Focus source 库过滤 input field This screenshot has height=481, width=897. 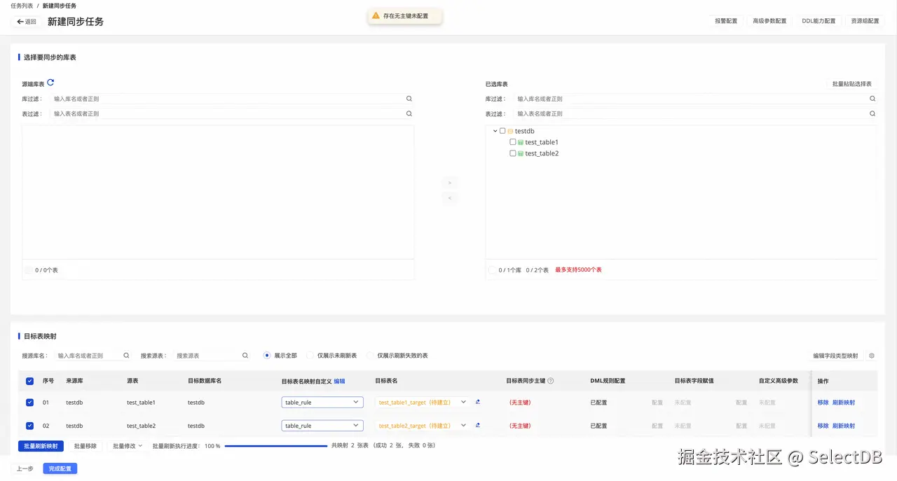pyautogui.click(x=232, y=99)
